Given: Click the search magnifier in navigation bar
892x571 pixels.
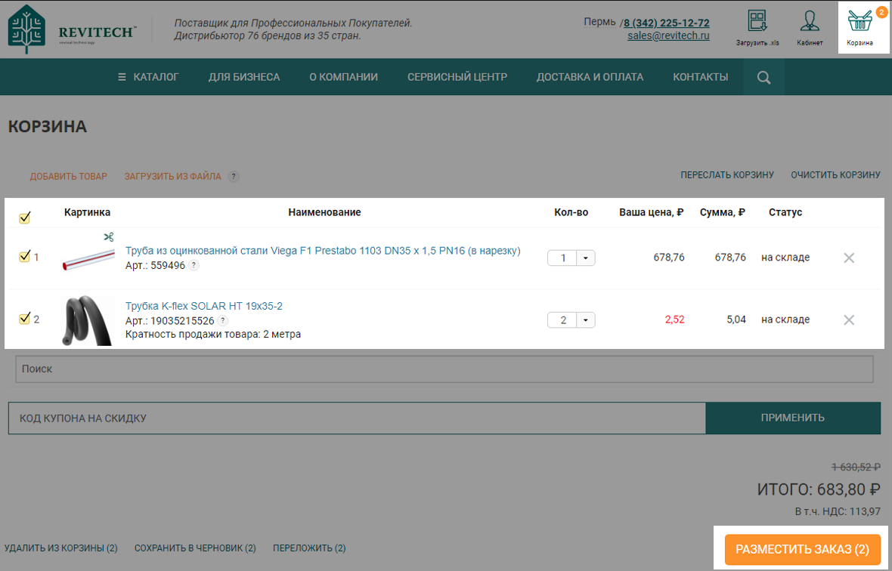Looking at the screenshot, I should pyautogui.click(x=763, y=77).
